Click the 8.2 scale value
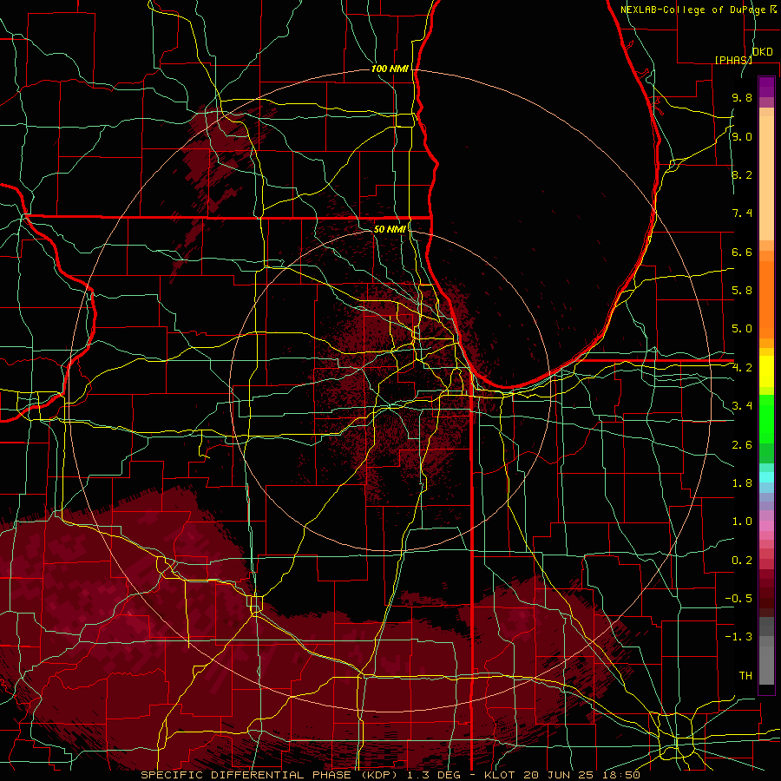This screenshot has width=781, height=781. click(x=742, y=174)
